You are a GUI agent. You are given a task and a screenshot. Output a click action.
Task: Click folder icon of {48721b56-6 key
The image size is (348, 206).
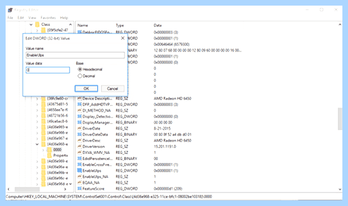point(44,115)
